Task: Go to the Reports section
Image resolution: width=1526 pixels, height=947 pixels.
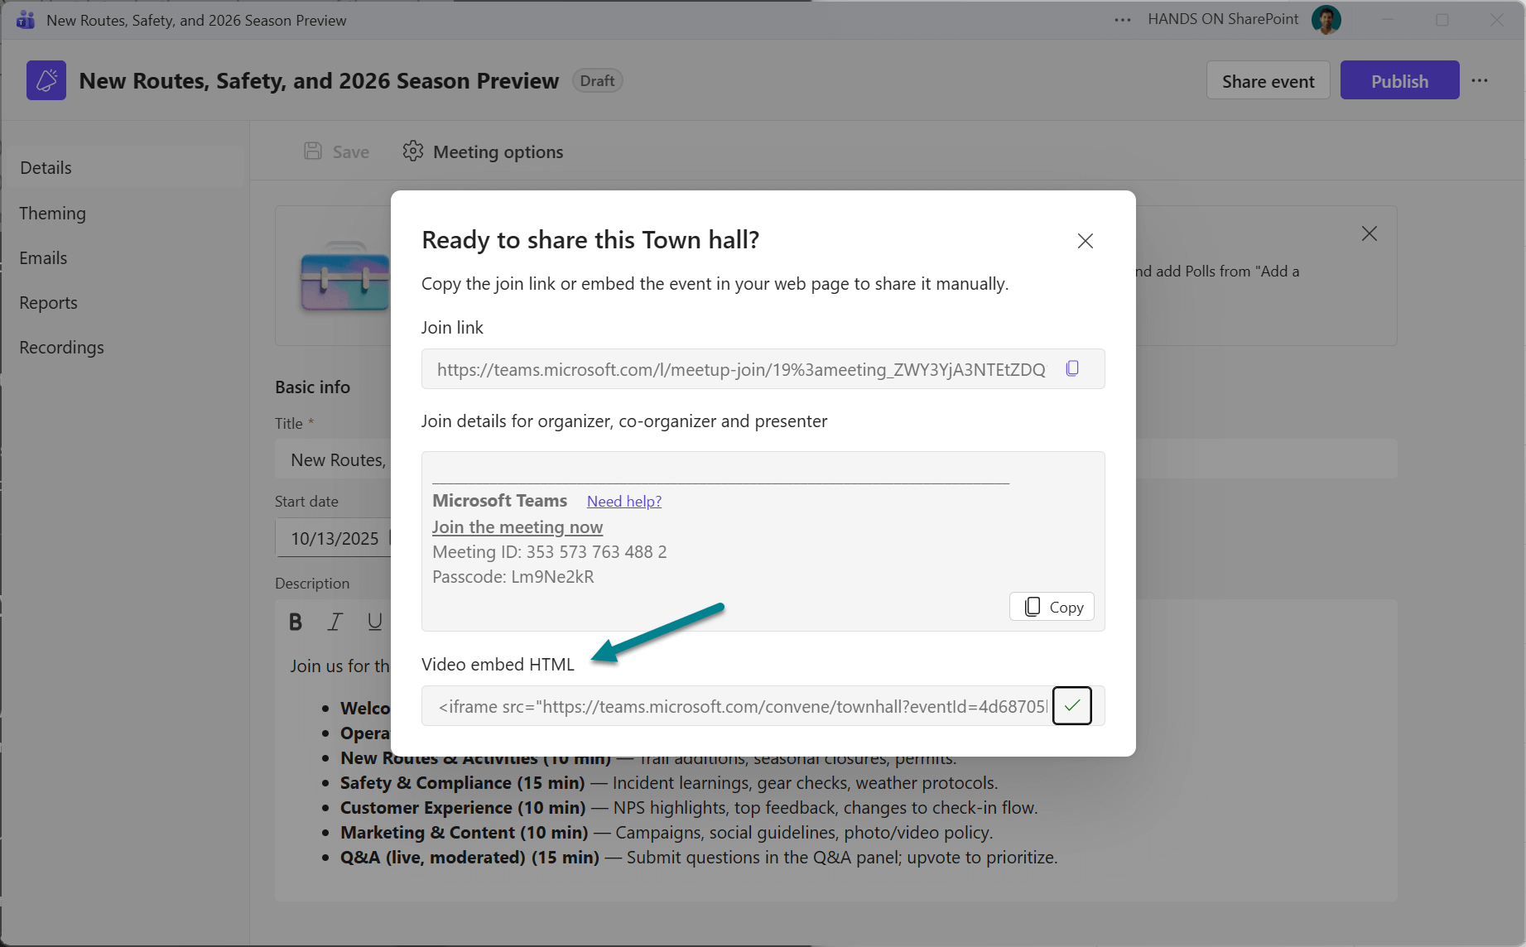Action: (x=48, y=303)
